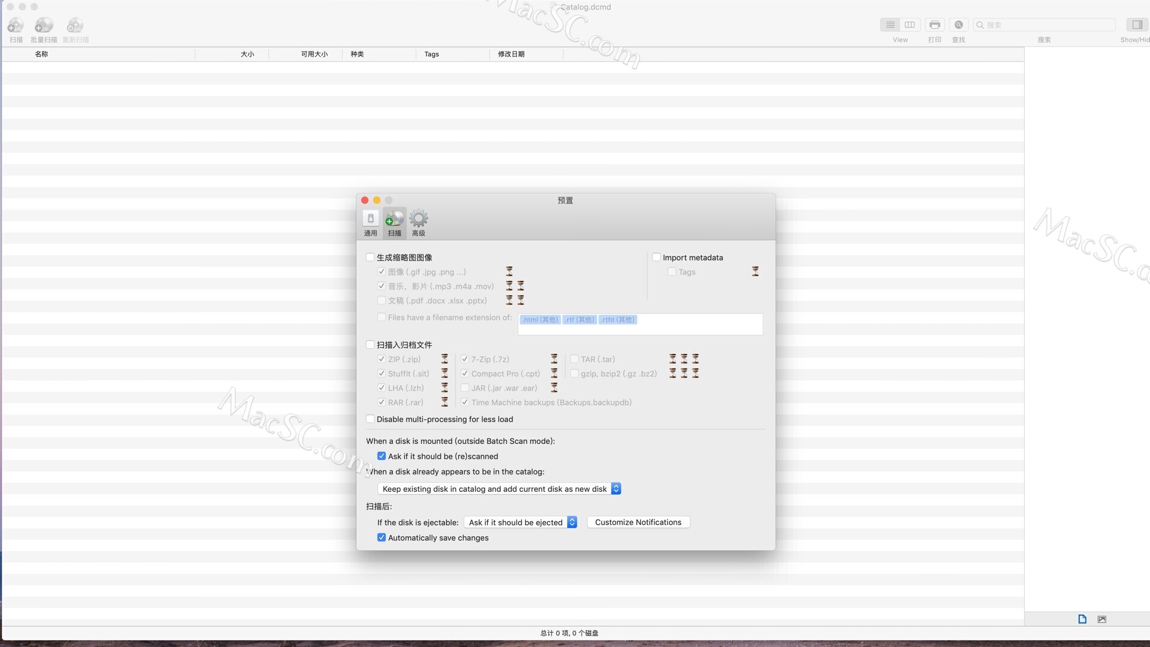Screen dimensions: 1150x647
Task: Sort by 修改日期 modified date column
Action: point(527,54)
